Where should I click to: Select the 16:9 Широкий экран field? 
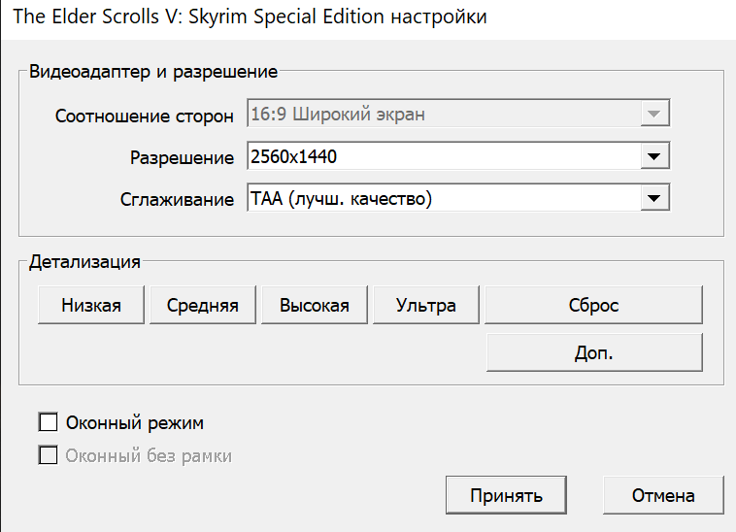(x=442, y=116)
